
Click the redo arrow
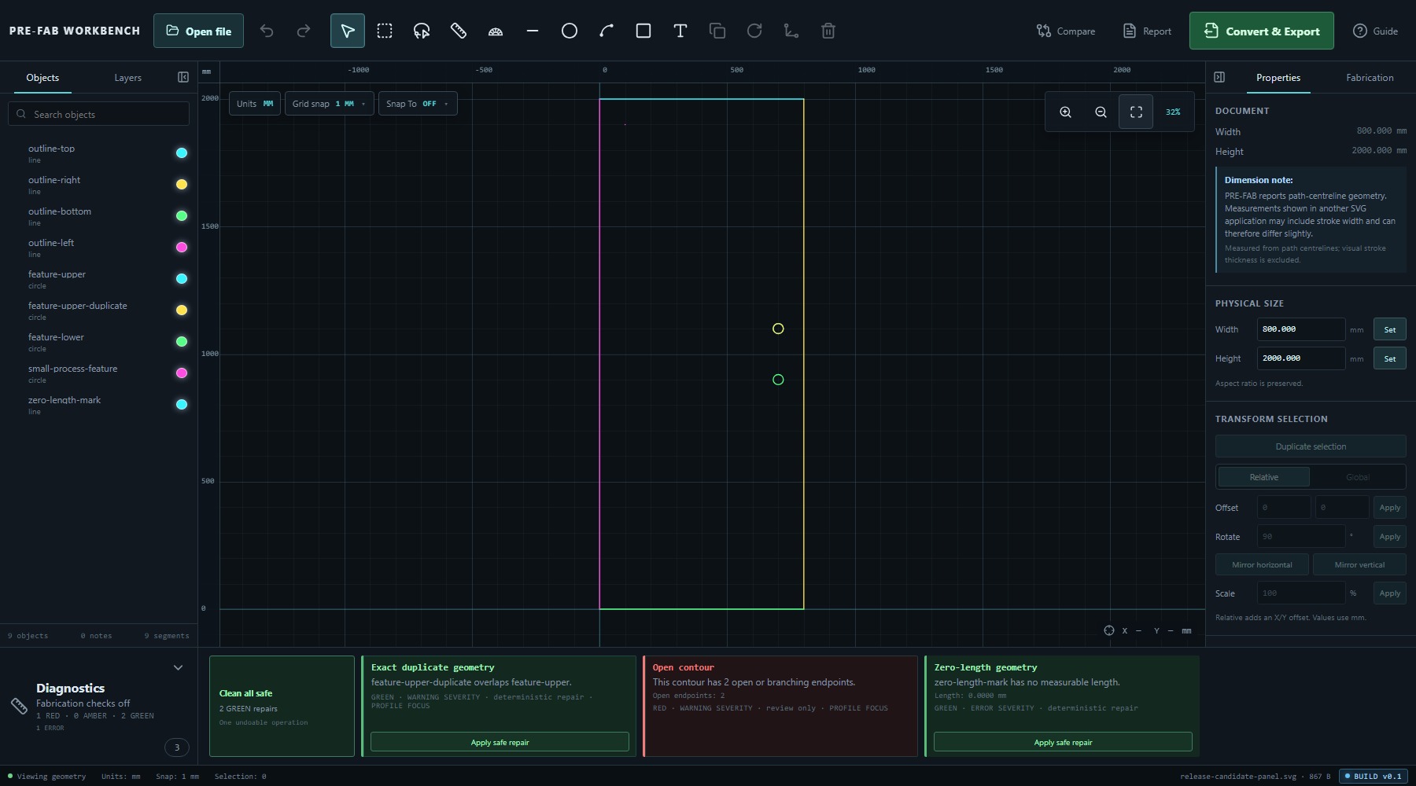tap(304, 31)
